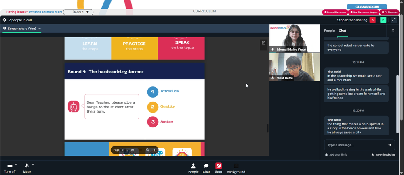Click message 'the thing that makes a hero special'
Viewport: 404px width, 175px height.
pyautogui.click(x=356, y=126)
